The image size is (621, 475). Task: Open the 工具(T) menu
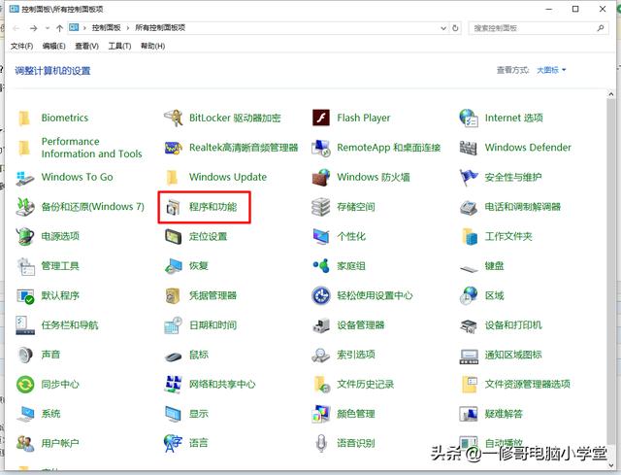119,46
